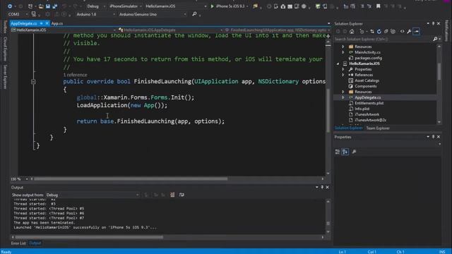Click the Solution Explorer vertical scrollbar
452x254 pixels.
pyautogui.click(x=439, y=71)
